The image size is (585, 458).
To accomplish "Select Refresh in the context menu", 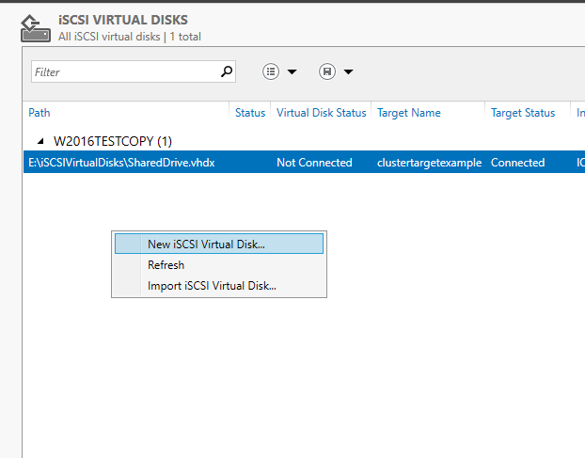I will coord(166,265).
